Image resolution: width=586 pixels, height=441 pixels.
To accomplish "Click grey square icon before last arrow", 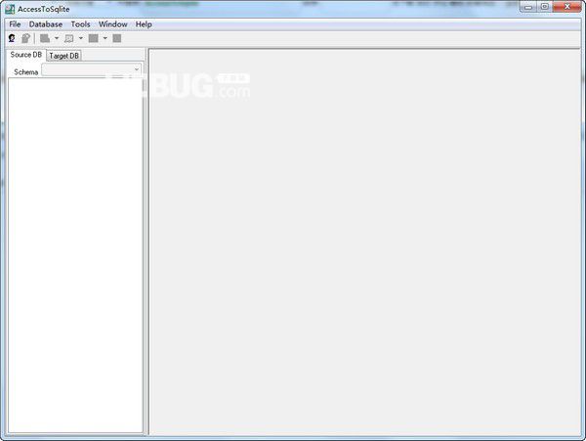I will [x=94, y=38].
